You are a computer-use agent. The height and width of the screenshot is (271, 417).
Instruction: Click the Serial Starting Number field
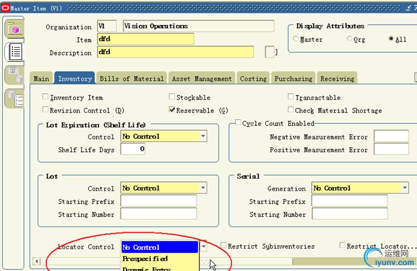350,213
